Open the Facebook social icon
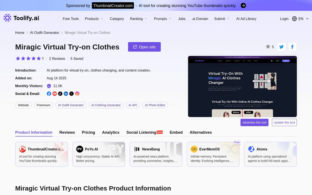 point(49,94)
